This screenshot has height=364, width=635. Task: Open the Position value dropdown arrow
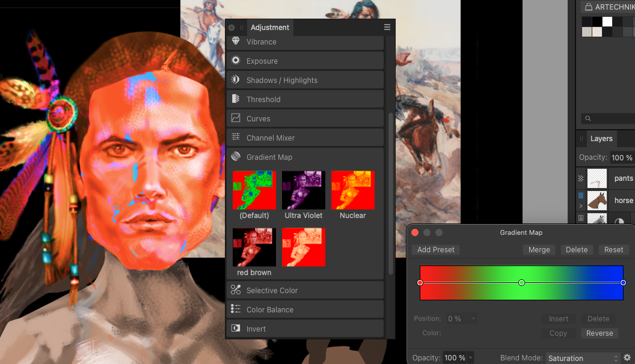coord(473,319)
